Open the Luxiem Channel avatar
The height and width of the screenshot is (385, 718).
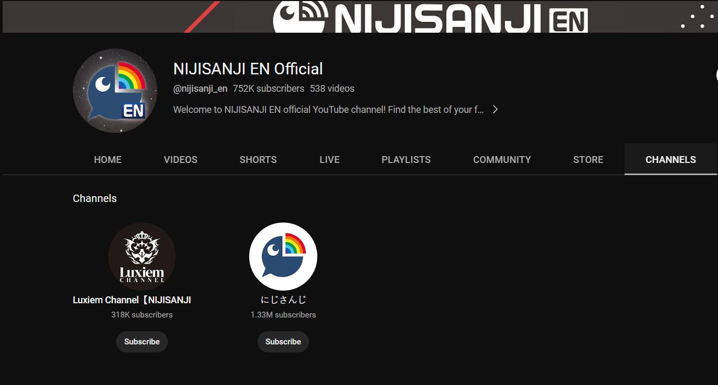142,257
